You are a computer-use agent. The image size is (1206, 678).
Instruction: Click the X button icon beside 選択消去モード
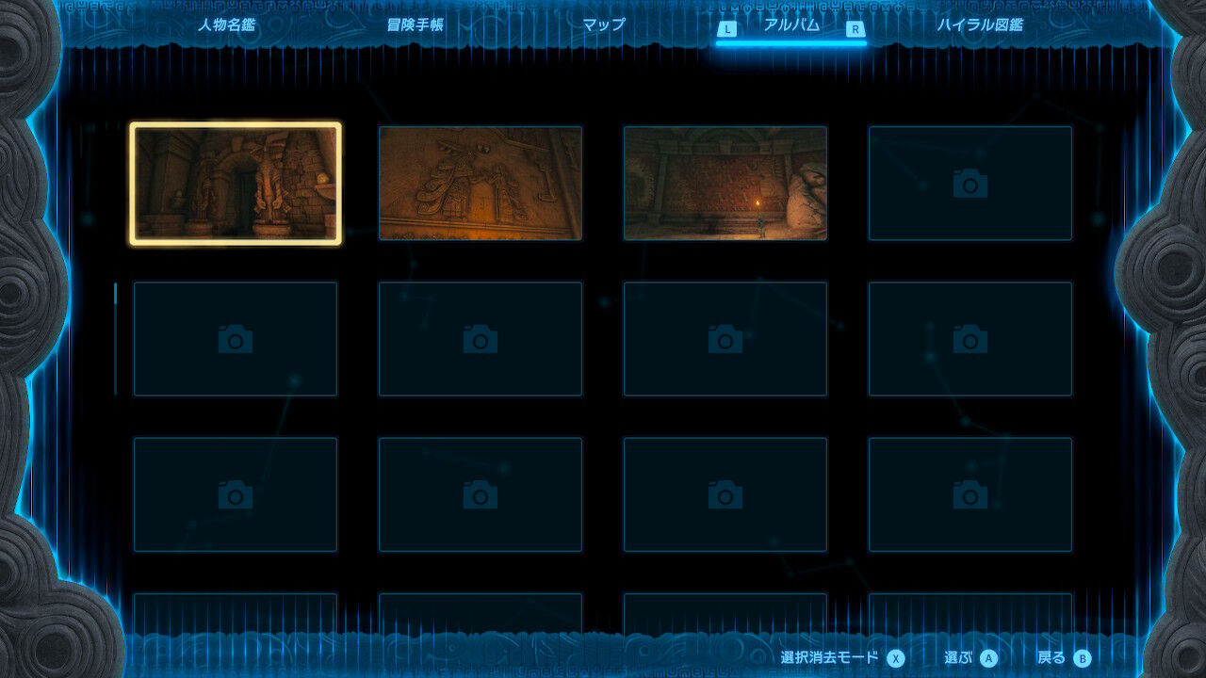(895, 658)
